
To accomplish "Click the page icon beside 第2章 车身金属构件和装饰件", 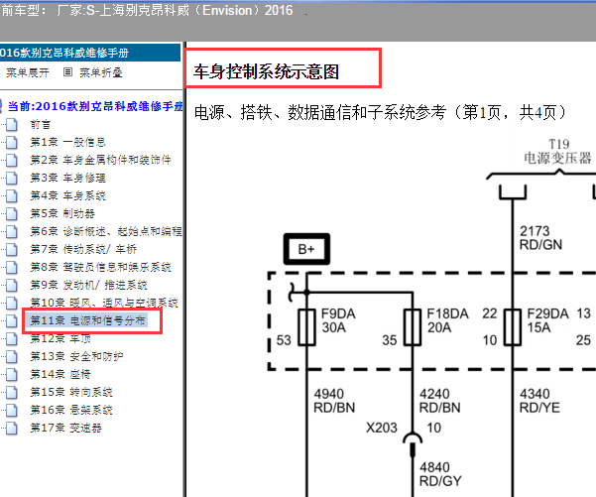I will pyautogui.click(x=12, y=160).
